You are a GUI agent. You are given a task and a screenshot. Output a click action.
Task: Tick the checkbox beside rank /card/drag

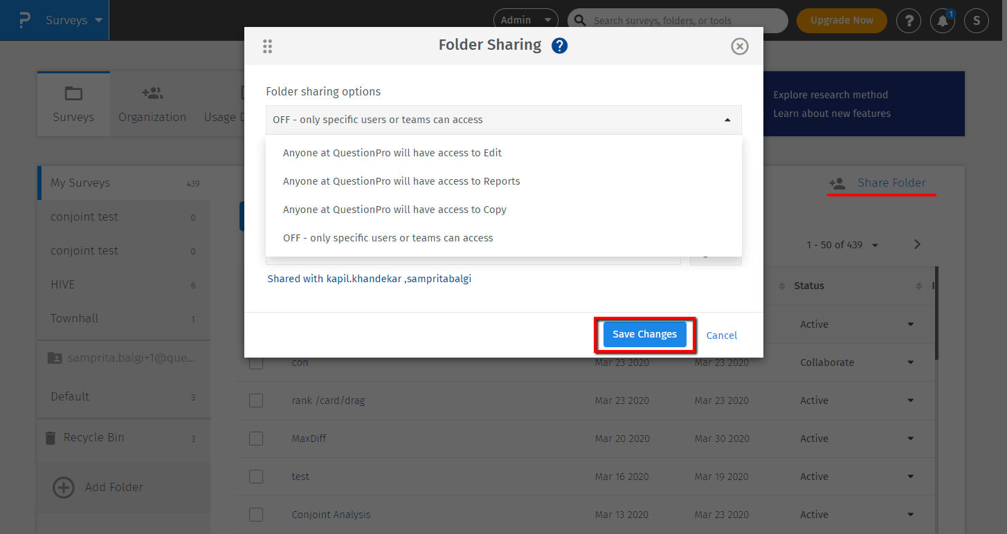256,400
